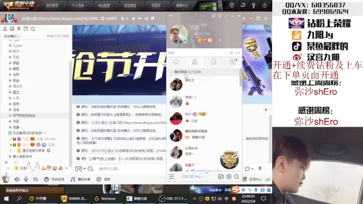The height and width of the screenshot is (204, 363).
Task: Click the search magnifier at YY panel bottom
Action: pyautogui.click(x=236, y=177)
